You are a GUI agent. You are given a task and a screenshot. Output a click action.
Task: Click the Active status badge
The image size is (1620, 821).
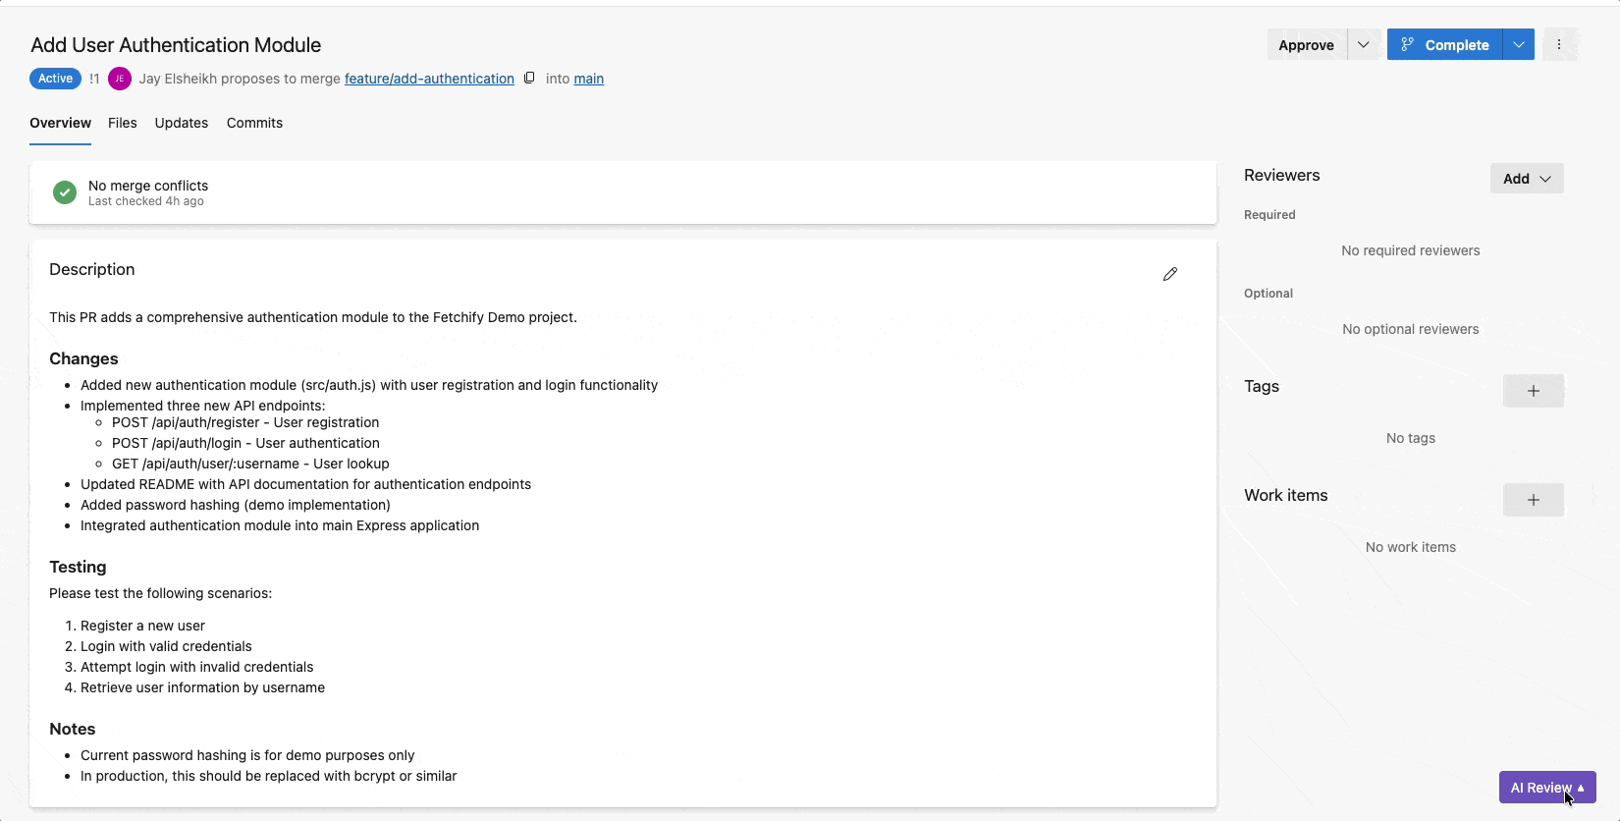tap(55, 79)
